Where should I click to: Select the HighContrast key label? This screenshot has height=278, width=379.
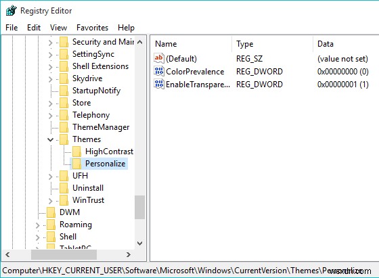(109, 152)
